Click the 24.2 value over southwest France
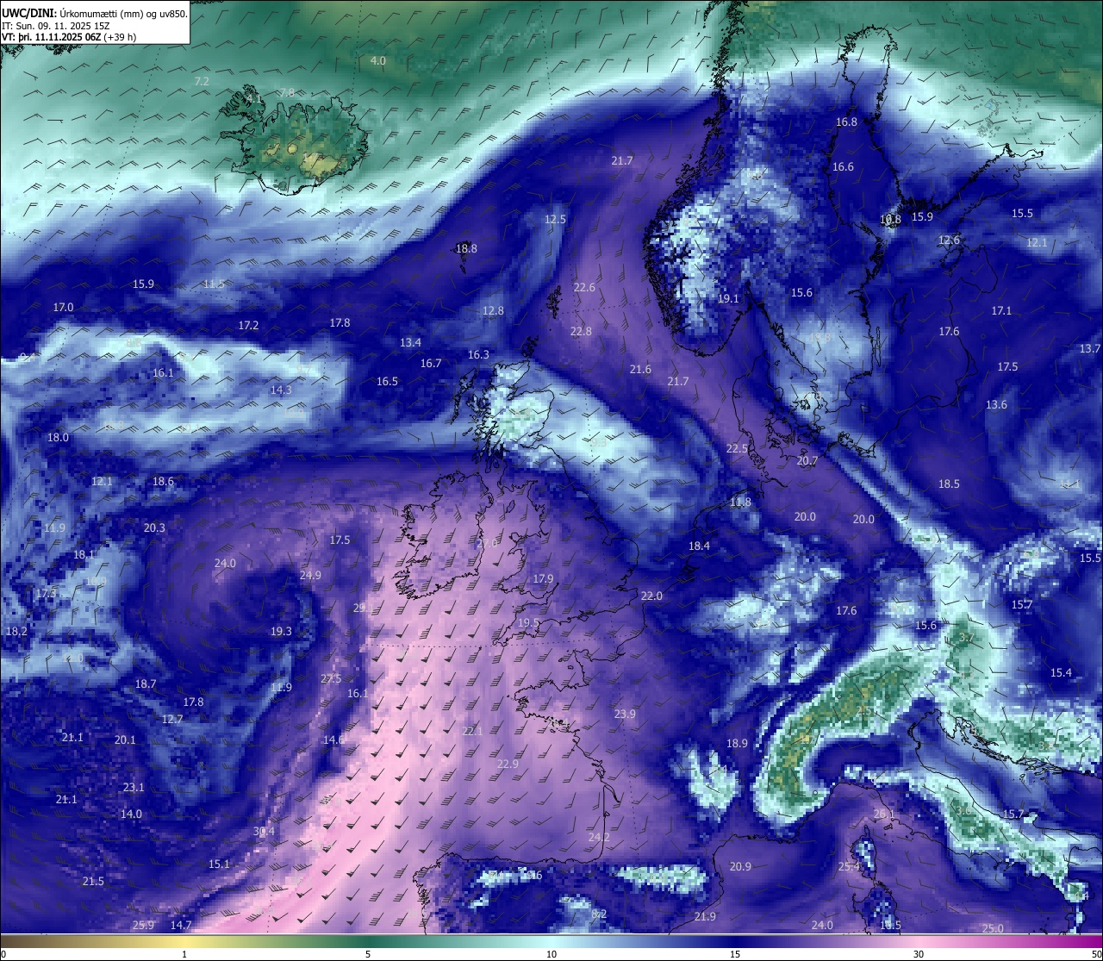 click(x=599, y=838)
